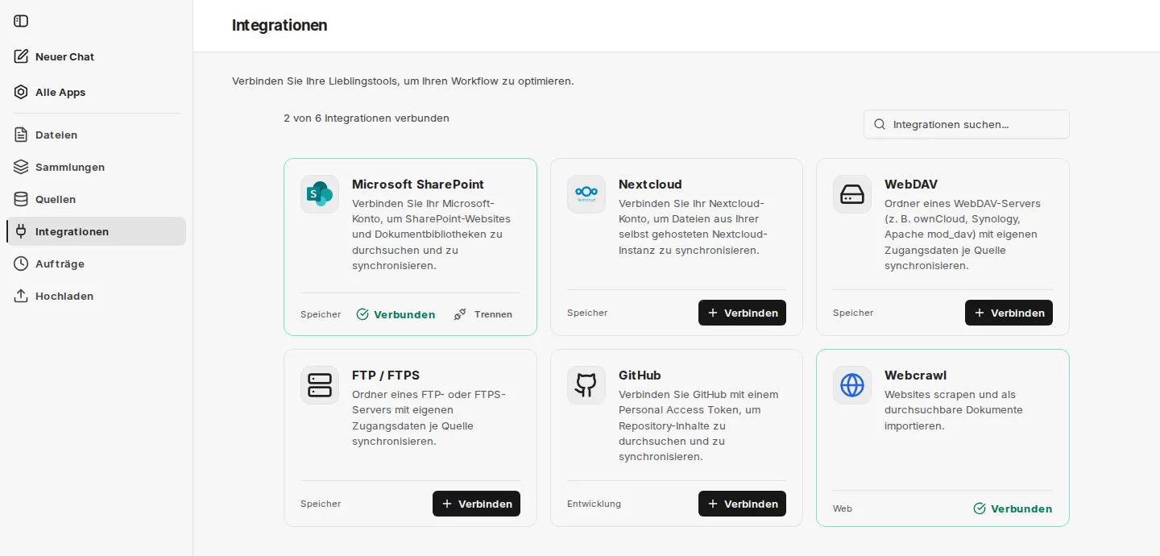Go to Sammlungen in the sidebar
Screen dimensions: 1160x556
tap(96, 167)
